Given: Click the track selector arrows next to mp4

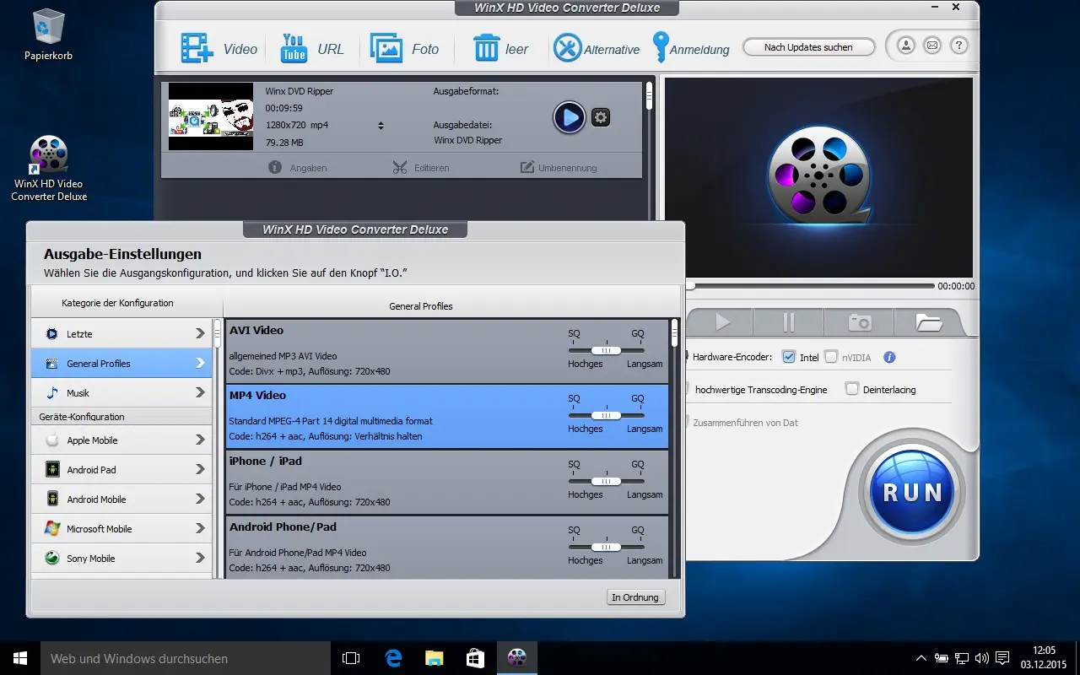Looking at the screenshot, I should click(x=381, y=126).
